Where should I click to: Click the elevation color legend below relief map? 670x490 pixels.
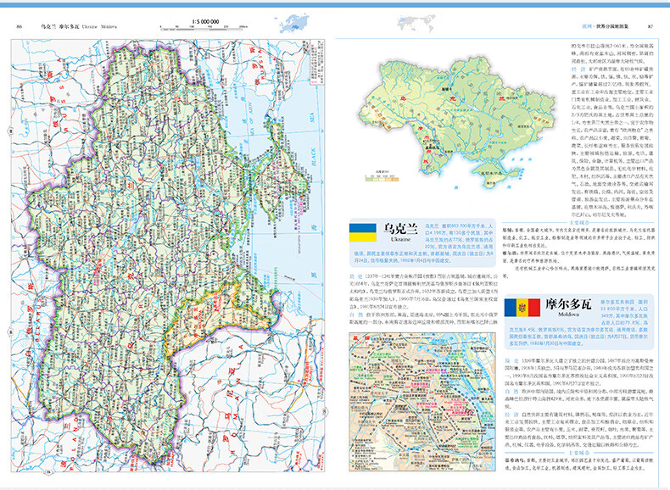point(382,179)
